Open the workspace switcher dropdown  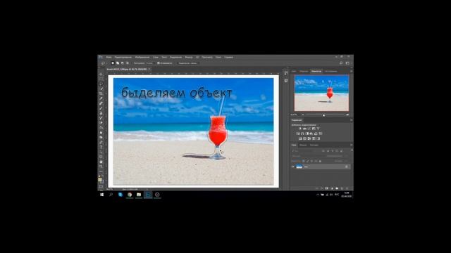(348, 63)
